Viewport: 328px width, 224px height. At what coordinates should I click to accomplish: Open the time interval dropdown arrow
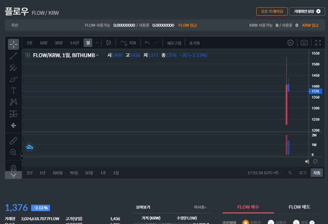[x=97, y=43]
